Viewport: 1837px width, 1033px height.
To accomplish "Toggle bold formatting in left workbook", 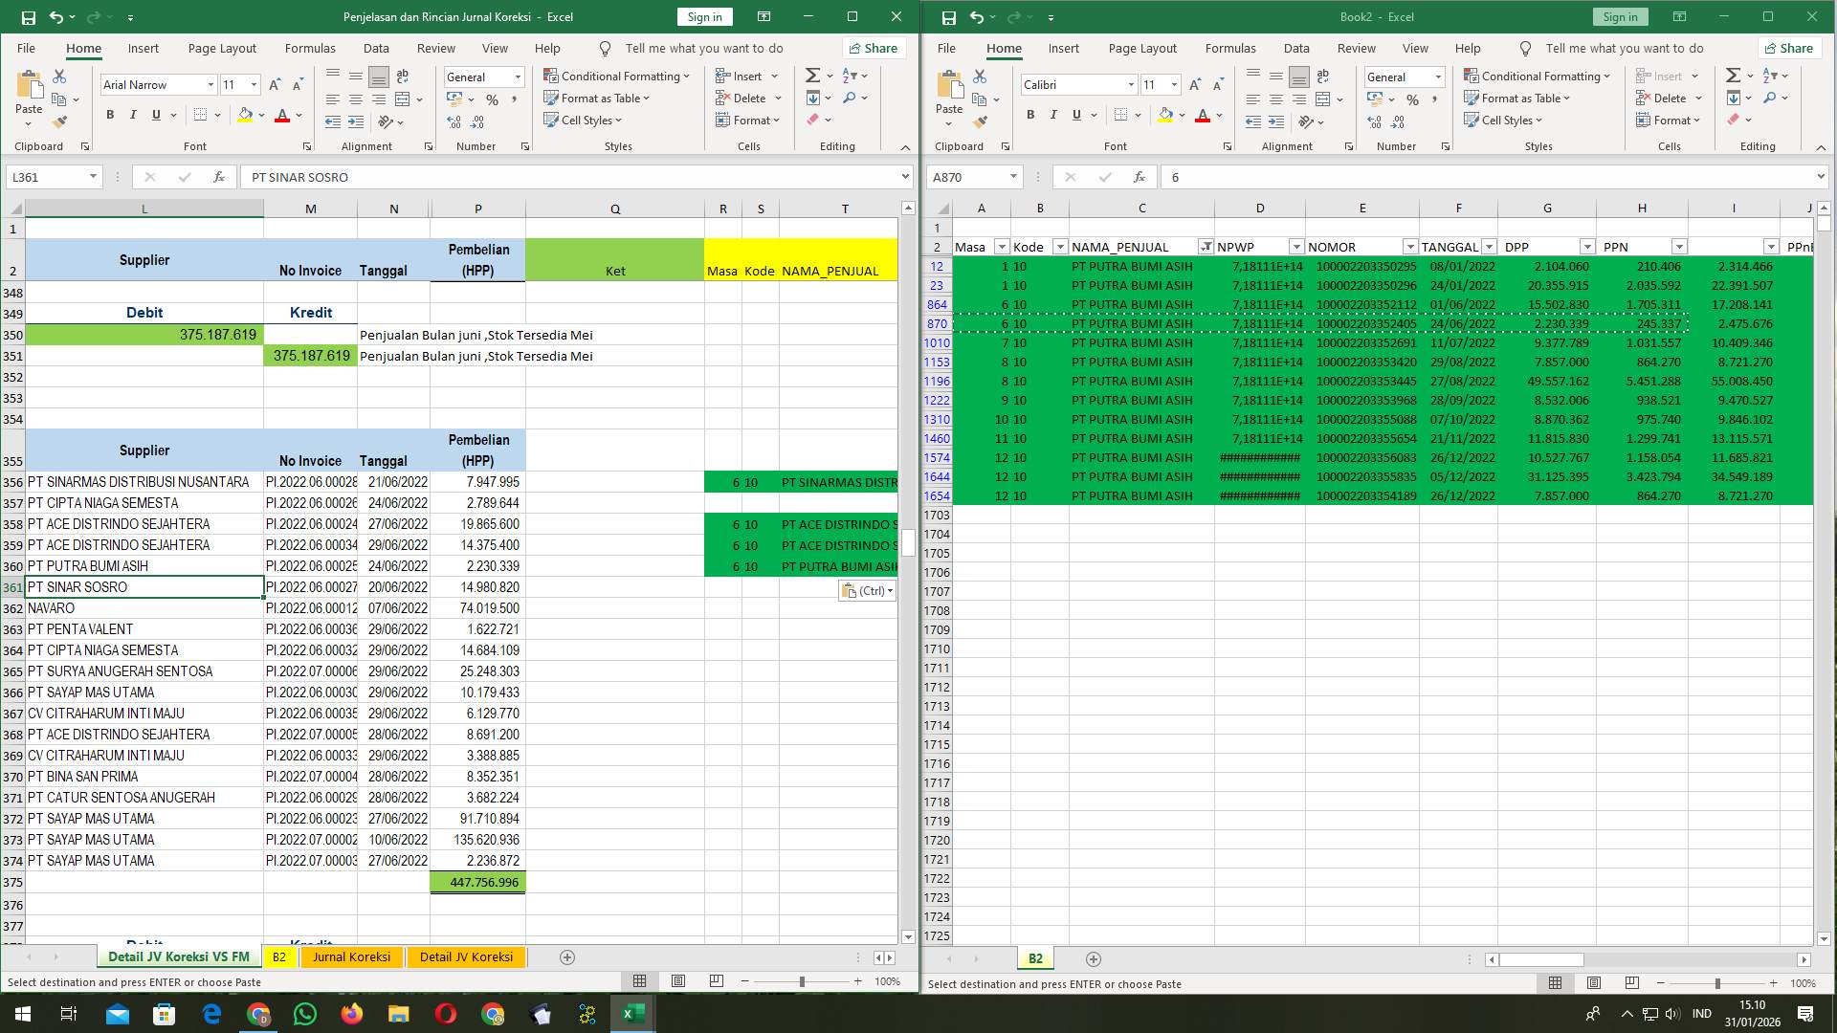I will [108, 114].
